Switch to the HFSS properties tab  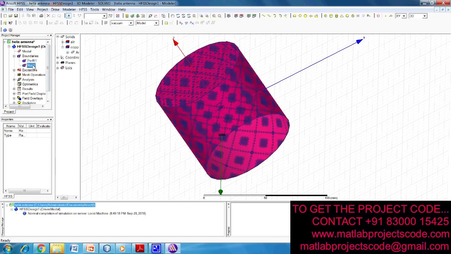[x=8, y=196]
